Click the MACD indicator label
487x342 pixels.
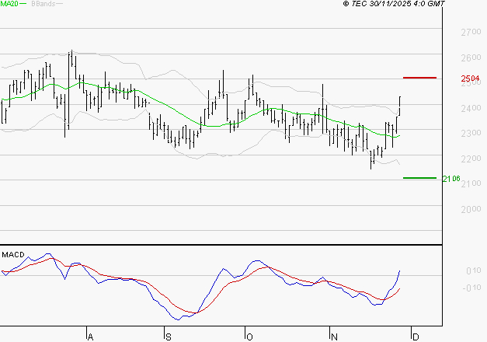(13, 255)
